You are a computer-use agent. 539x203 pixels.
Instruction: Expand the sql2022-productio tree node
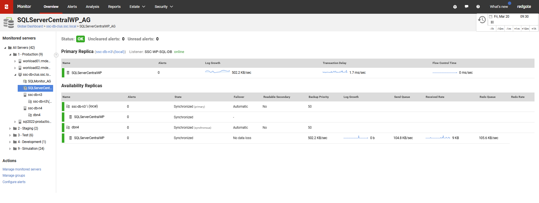[x=15, y=122]
